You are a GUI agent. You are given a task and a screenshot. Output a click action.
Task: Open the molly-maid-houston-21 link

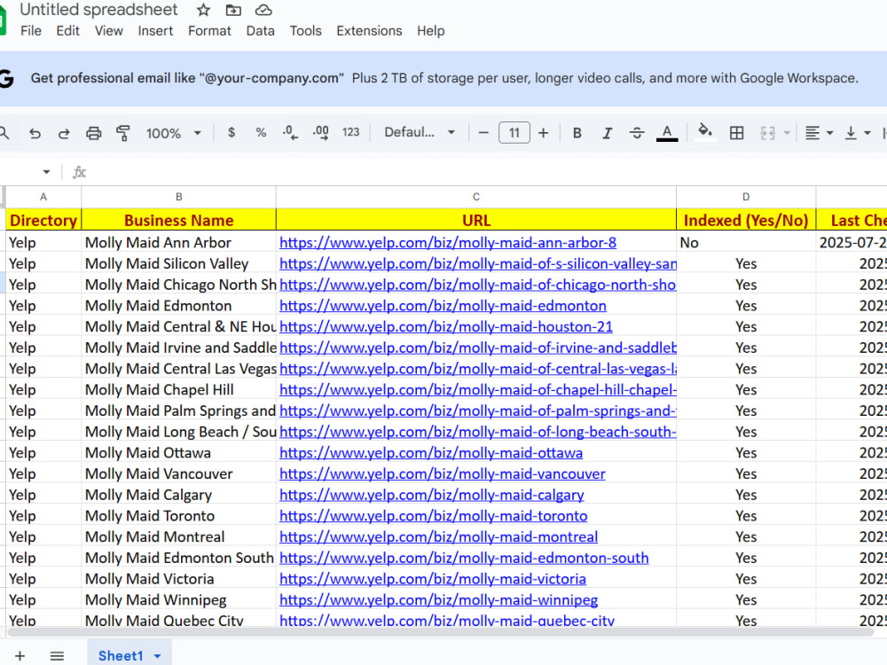coord(446,327)
